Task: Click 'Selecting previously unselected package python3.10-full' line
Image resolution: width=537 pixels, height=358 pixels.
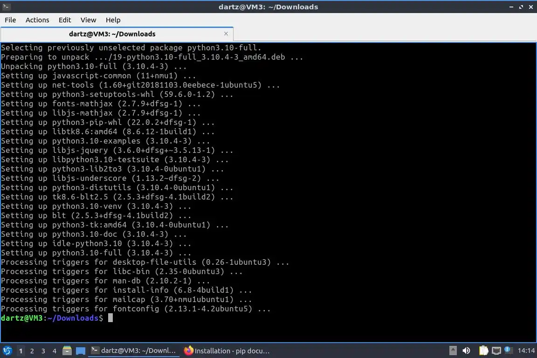Action: click(x=131, y=48)
